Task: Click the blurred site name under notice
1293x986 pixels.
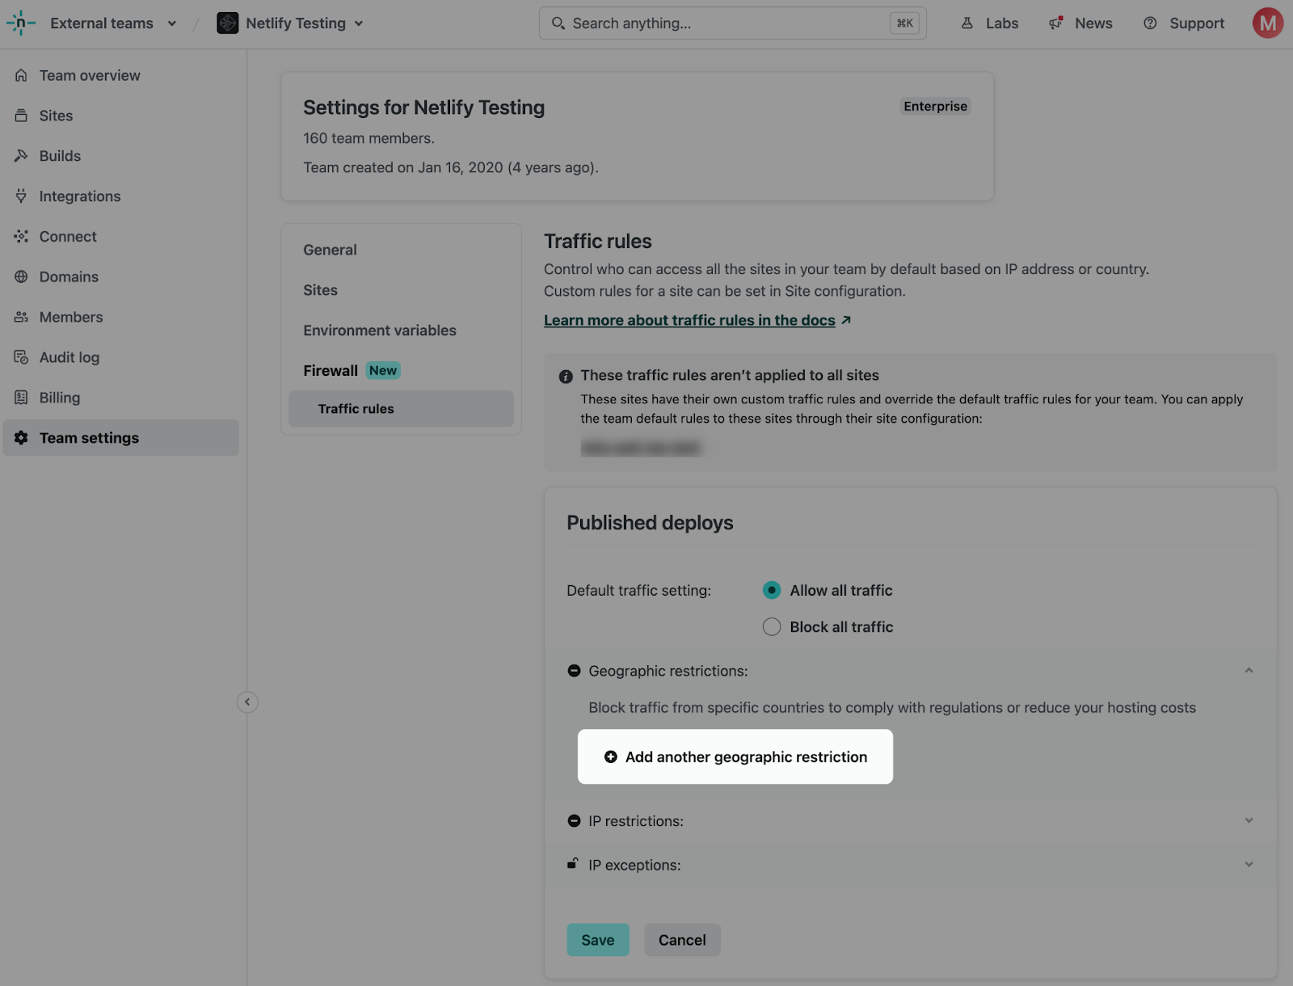Action: click(x=641, y=448)
